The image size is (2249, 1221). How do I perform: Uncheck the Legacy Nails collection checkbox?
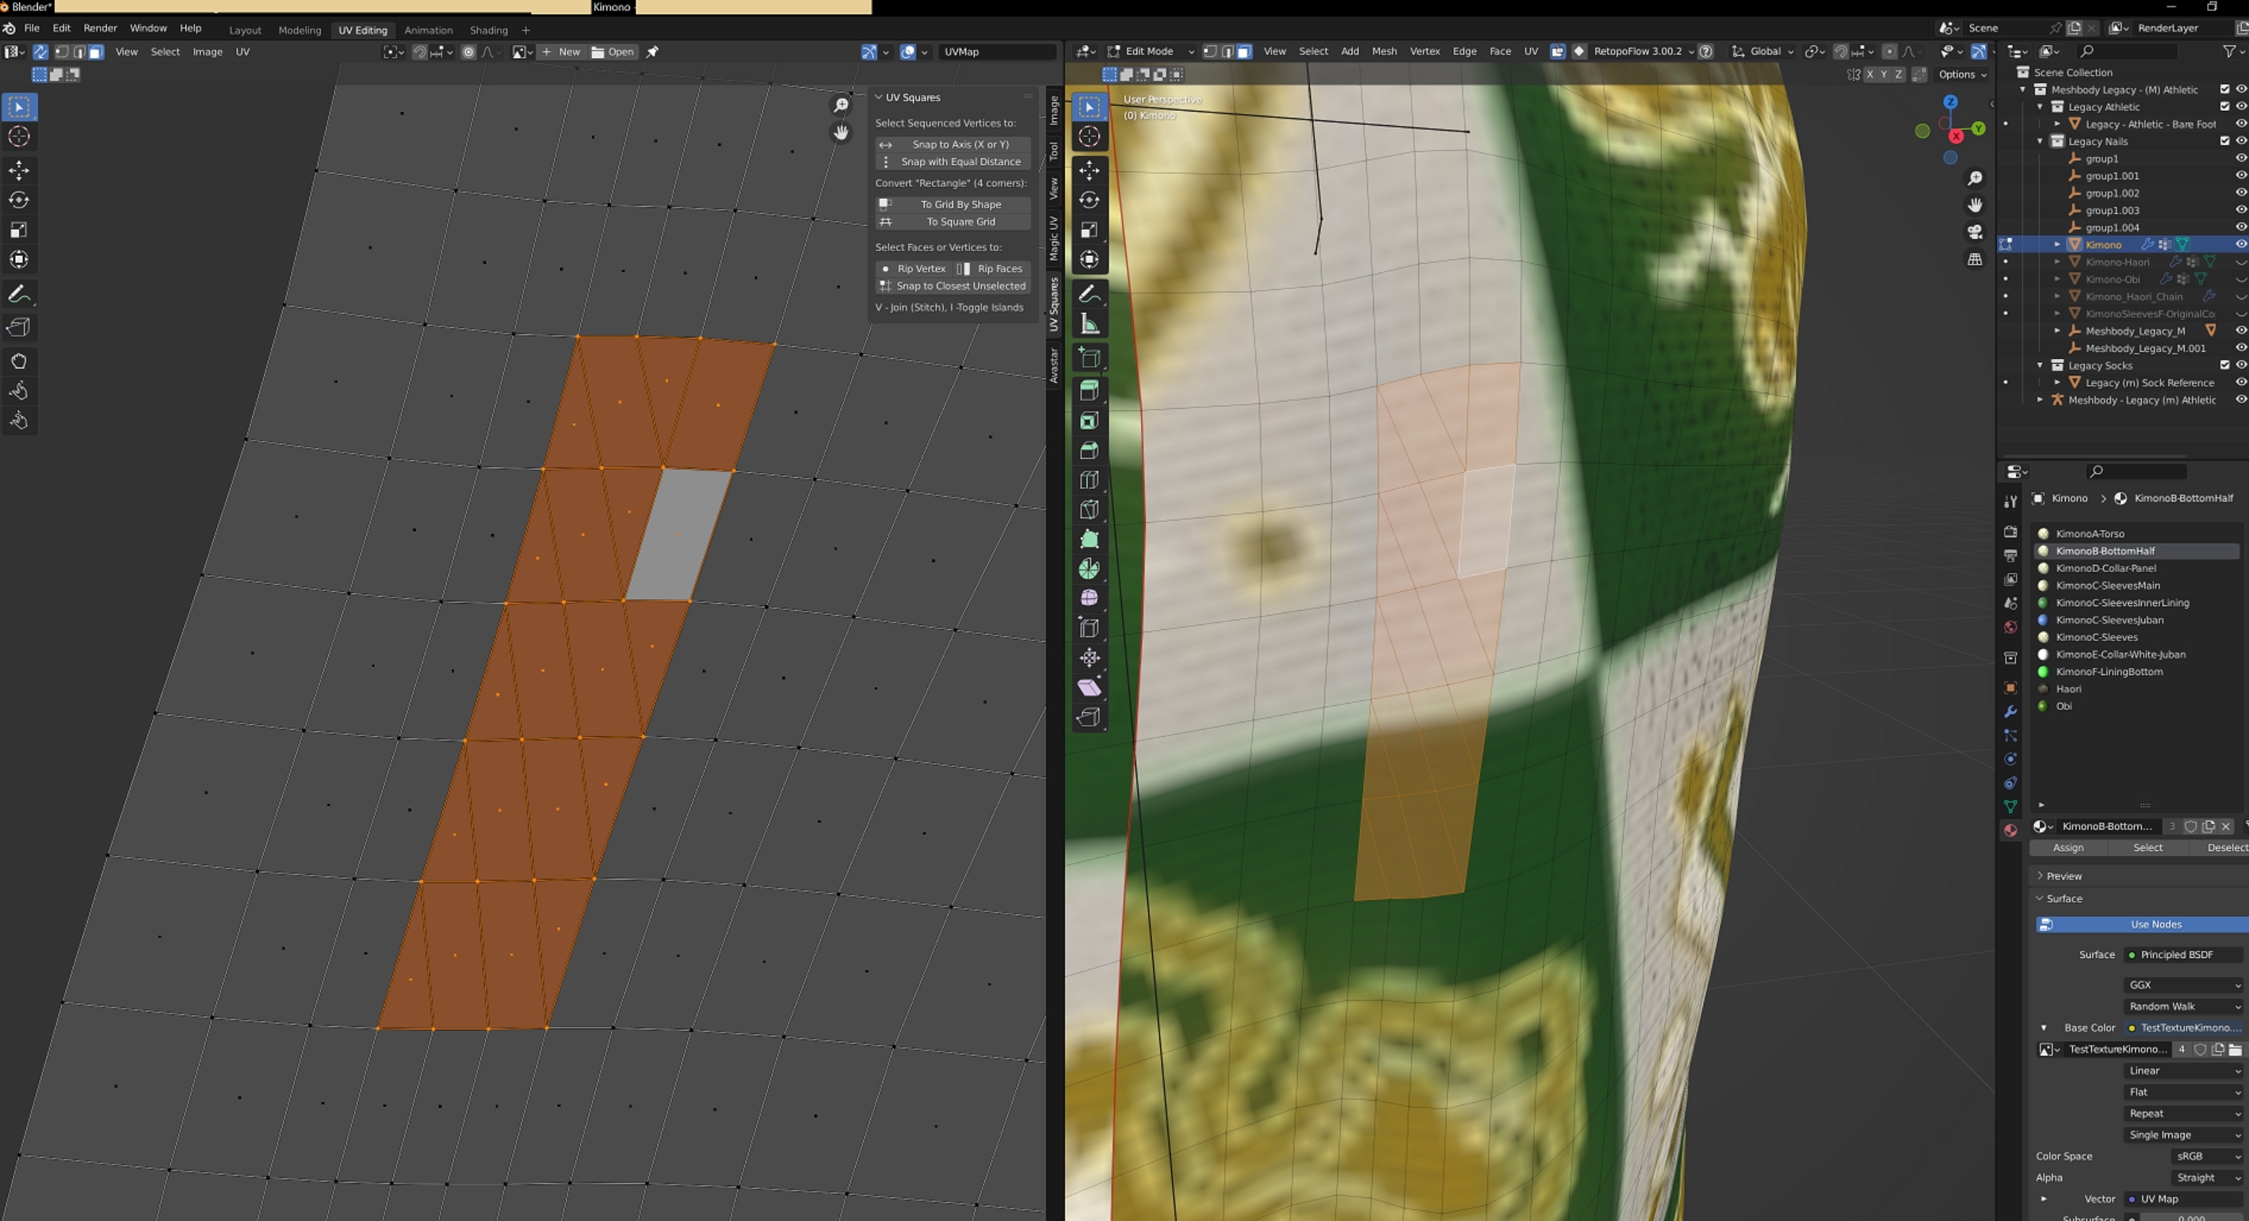[x=2224, y=141]
